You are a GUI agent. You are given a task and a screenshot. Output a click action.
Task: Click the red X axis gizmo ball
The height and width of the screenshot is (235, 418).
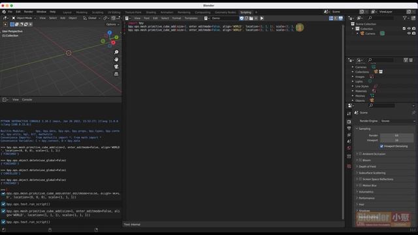tap(113, 42)
